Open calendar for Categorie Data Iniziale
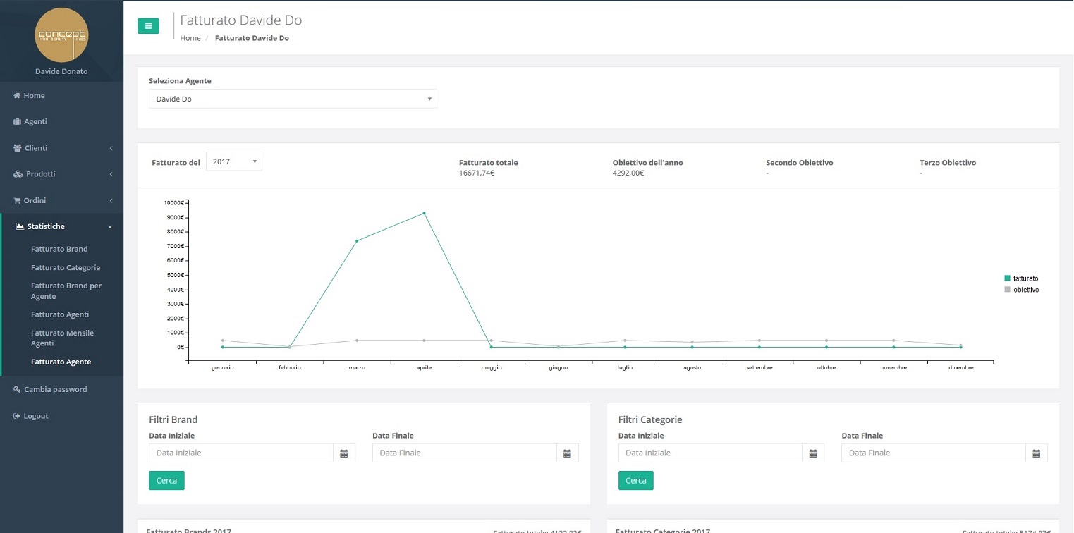The height and width of the screenshot is (533, 1074). coord(813,453)
